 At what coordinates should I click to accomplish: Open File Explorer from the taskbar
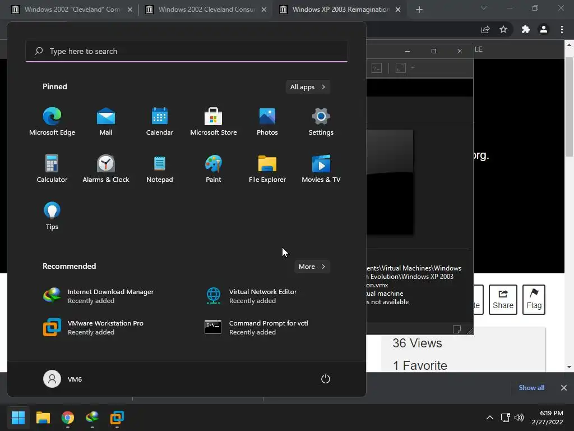43,417
